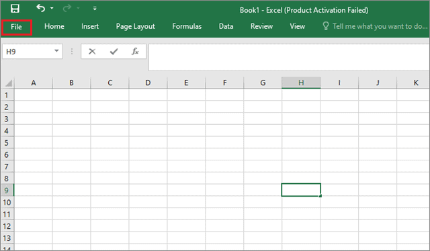Select row 13 header
This screenshot has height=251, width=430.
7,238
